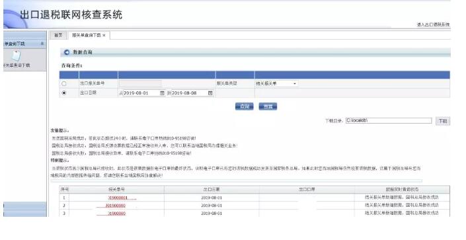The image size is (466, 240).
Task: Collapse the sidebar panel via its double-arrow icon
Action: (x=42, y=44)
